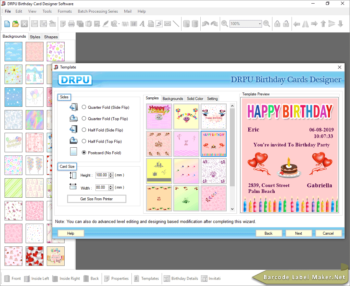Click Properties in bottom bar
Viewport: 350px width, 286px height.
(x=117, y=279)
